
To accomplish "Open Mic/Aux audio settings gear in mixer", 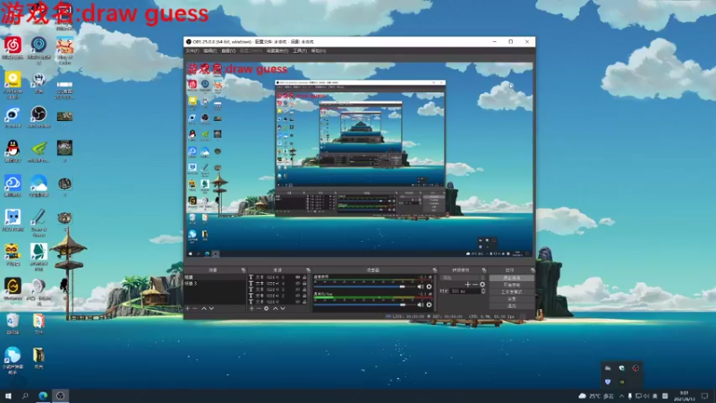I will (x=429, y=304).
